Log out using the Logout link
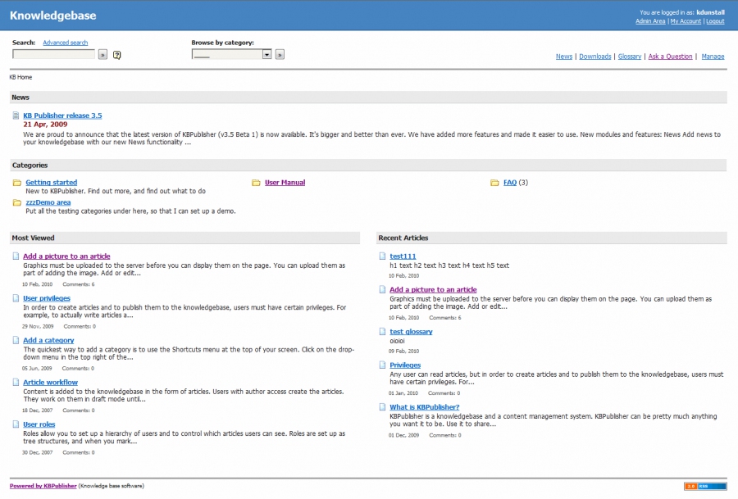 tap(715, 21)
